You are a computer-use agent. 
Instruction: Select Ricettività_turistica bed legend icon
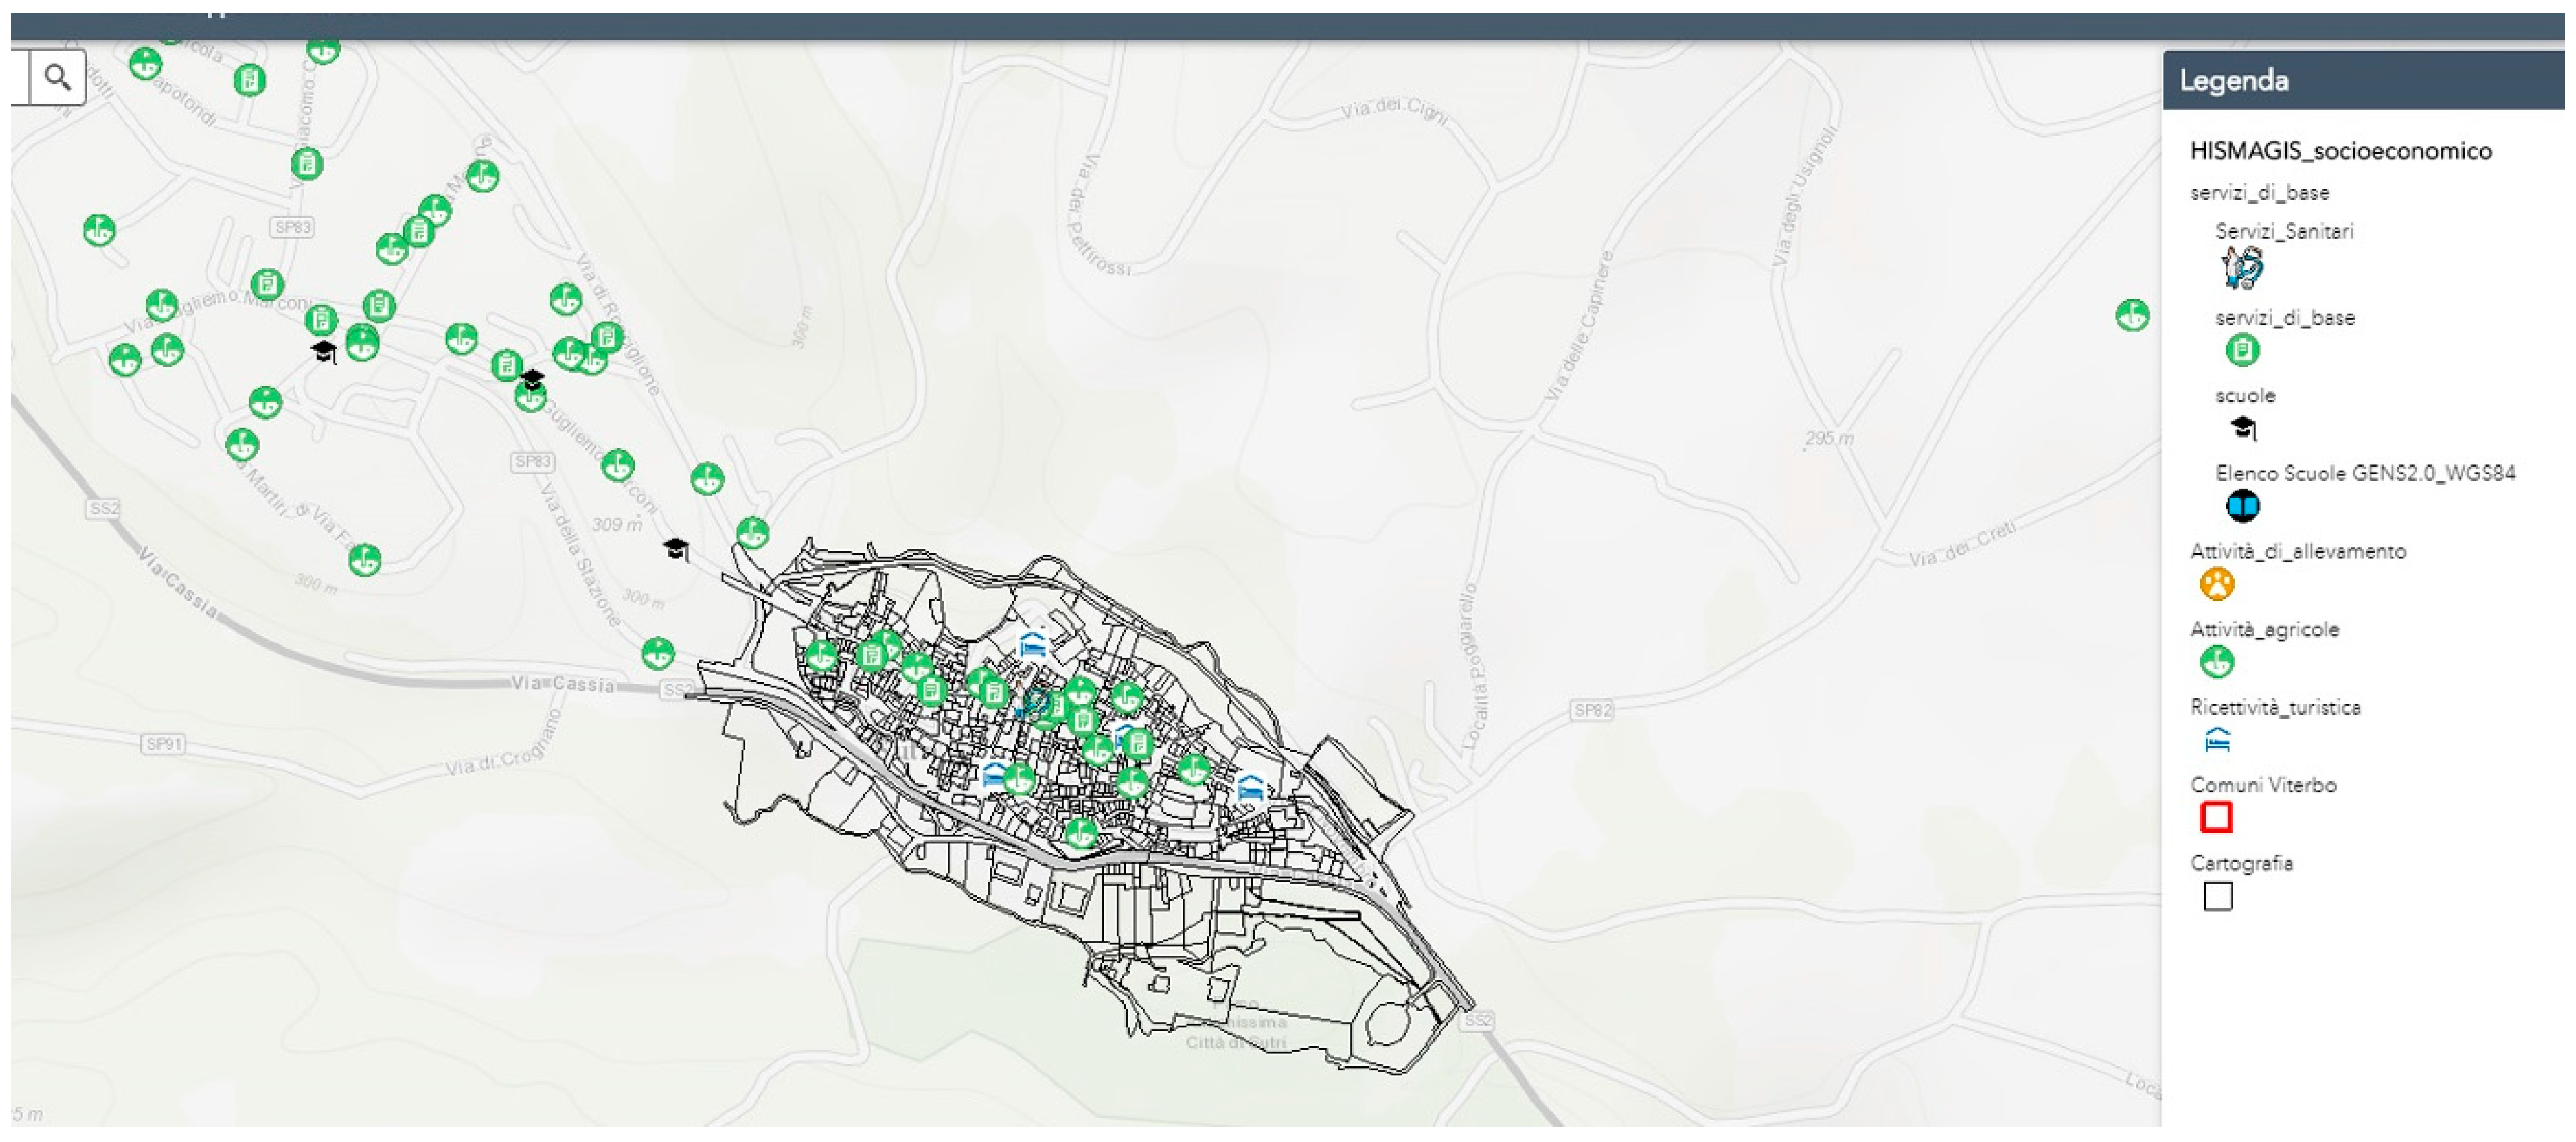[2217, 740]
